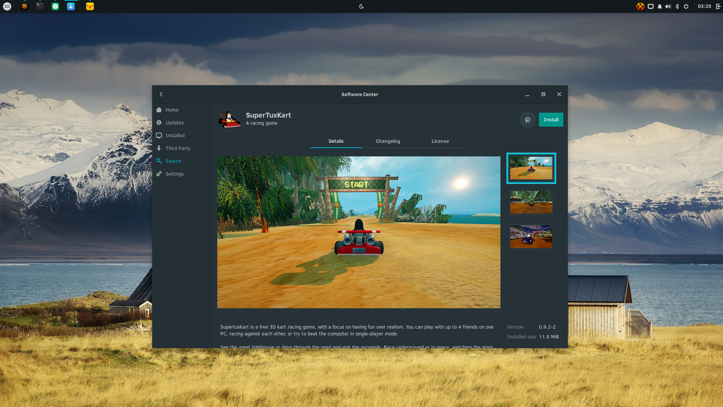Click the clock showing 03:35
The image size is (723, 407).
click(704, 6)
